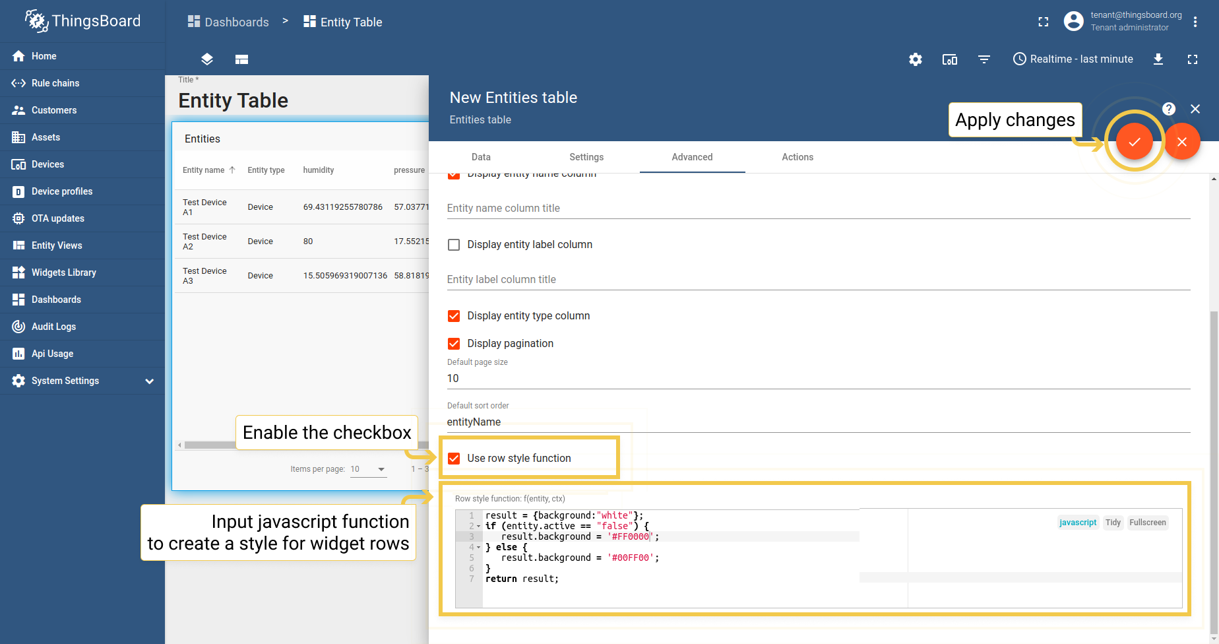
Task: Click the Tidy button in code editor
Action: (x=1113, y=523)
